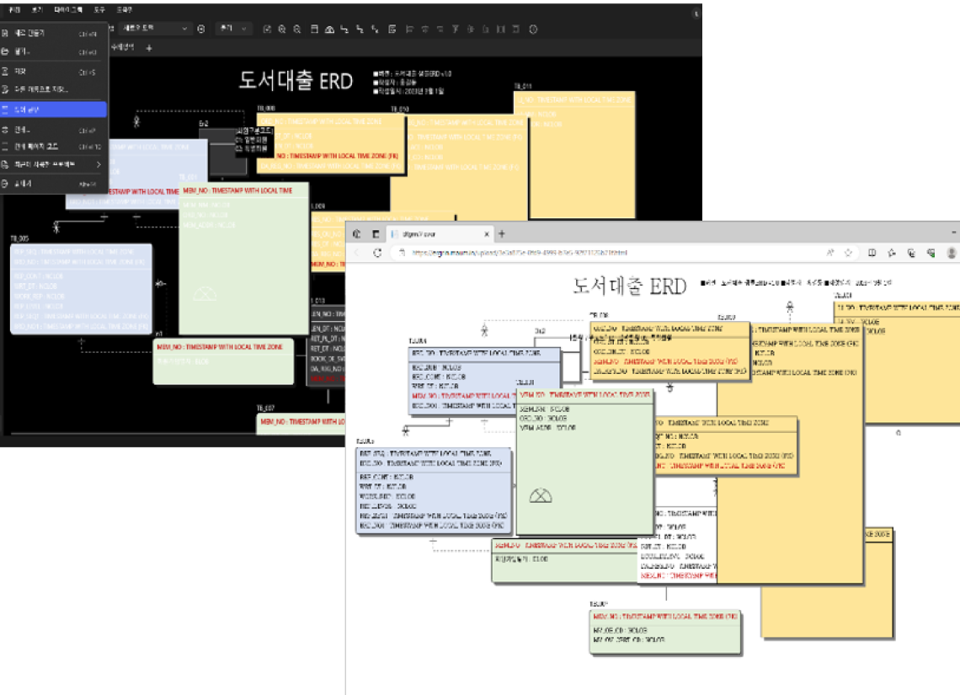Choose the Print entry (Ctrl+P) in the file menu
This screenshot has width=960, height=695.
[54, 130]
